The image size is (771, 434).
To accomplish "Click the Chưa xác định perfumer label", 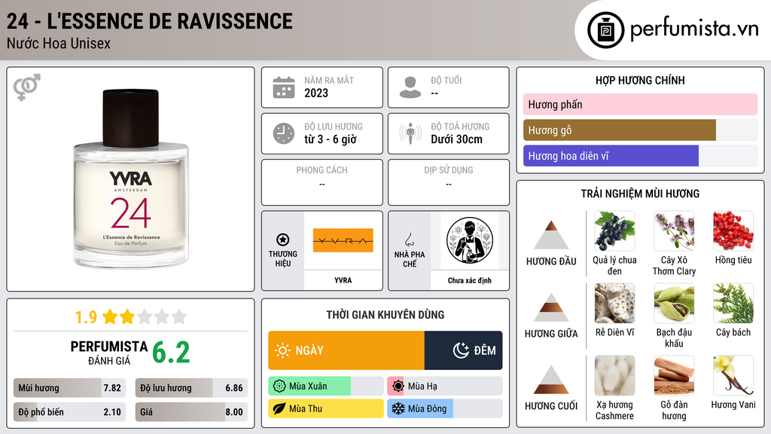I will click(x=470, y=280).
